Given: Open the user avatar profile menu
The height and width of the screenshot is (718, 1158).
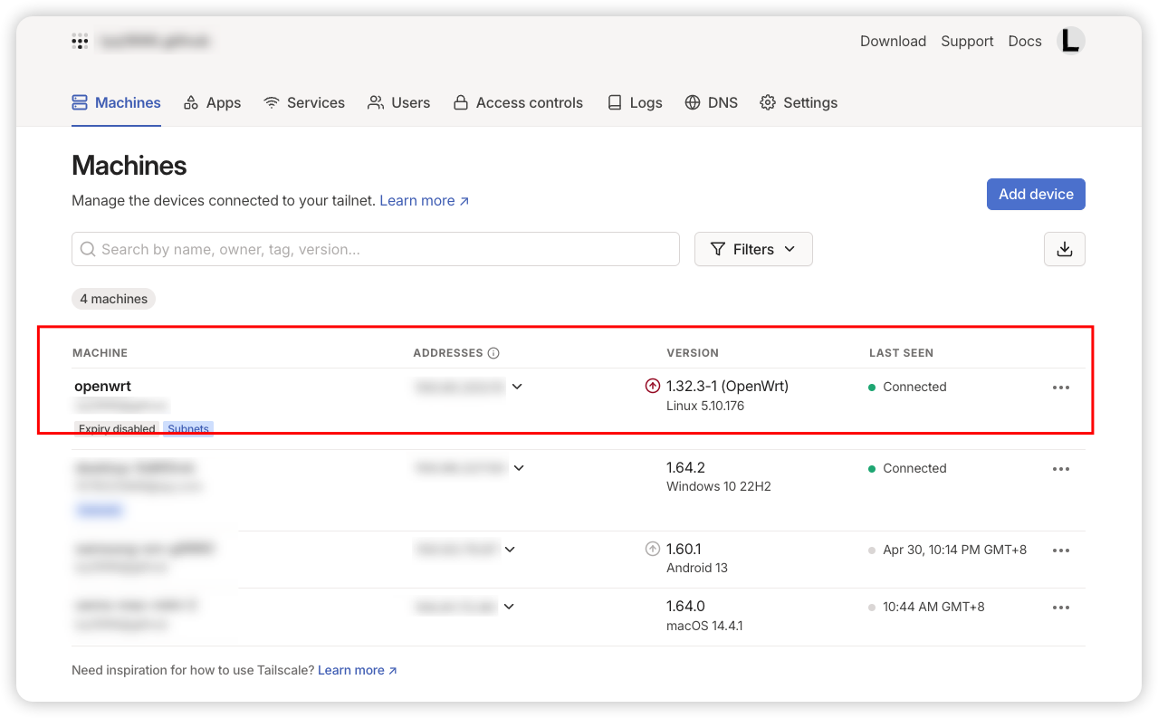Looking at the screenshot, I should (x=1070, y=41).
